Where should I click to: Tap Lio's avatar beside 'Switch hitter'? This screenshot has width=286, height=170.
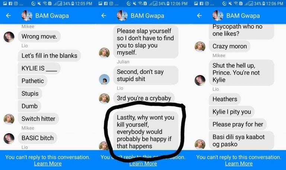[x=9, y=119]
